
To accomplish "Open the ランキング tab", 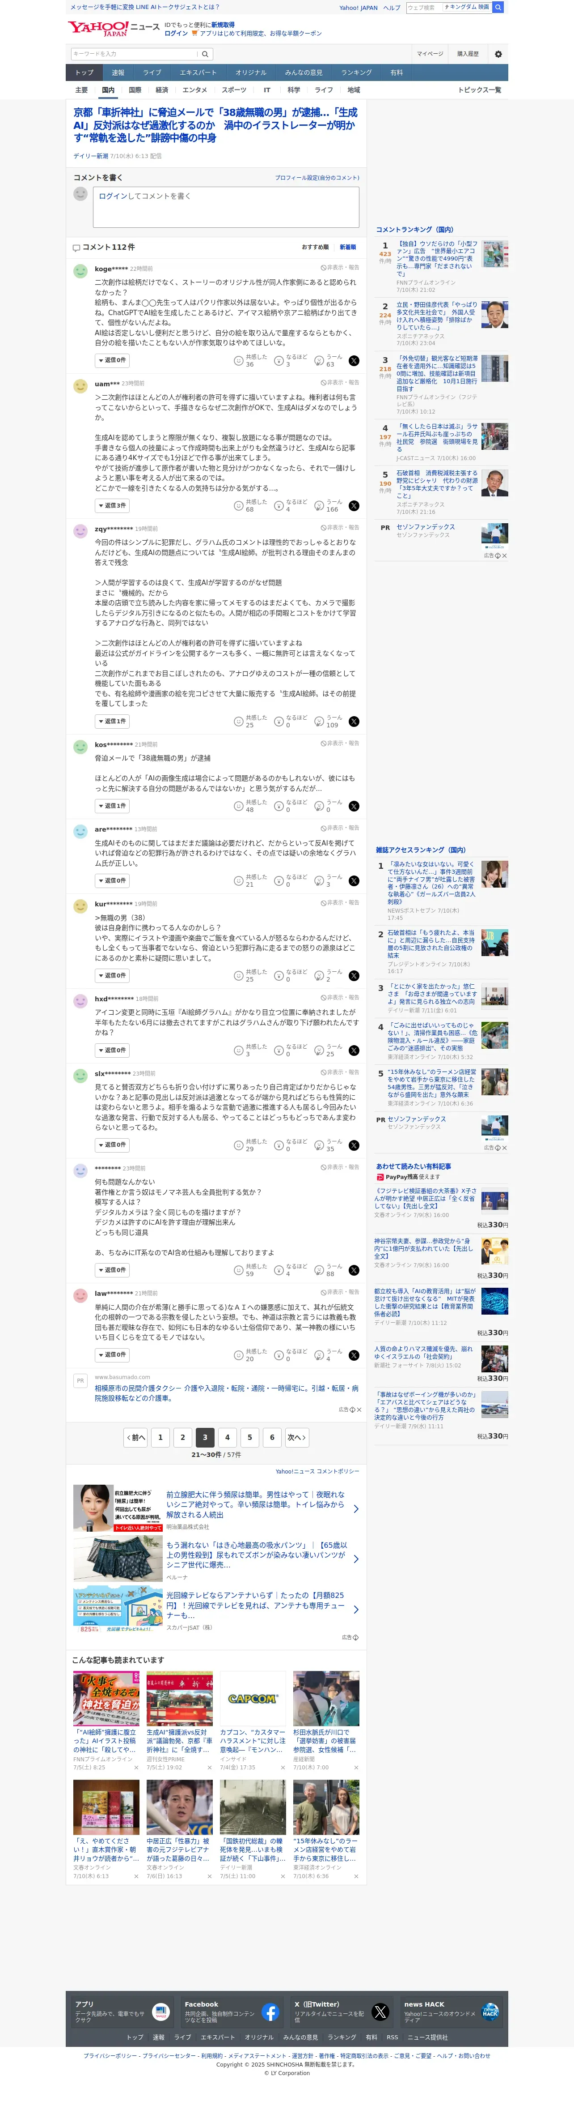I will pos(356,73).
